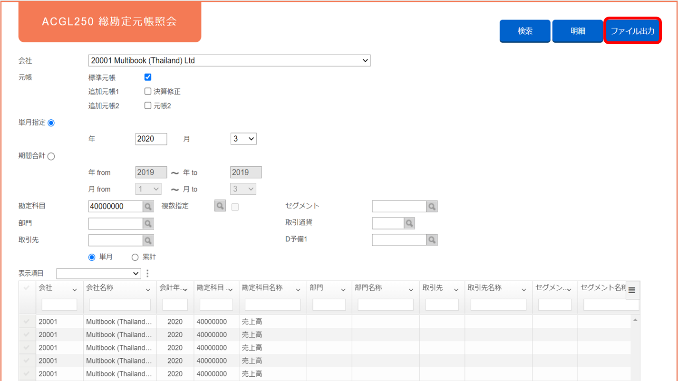Image resolution: width=678 pixels, height=381 pixels.
Task: Open the grid hamburger menu
Action: [632, 290]
